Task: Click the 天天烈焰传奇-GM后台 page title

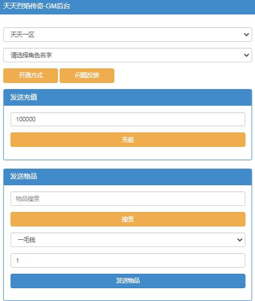Action: (37, 6)
